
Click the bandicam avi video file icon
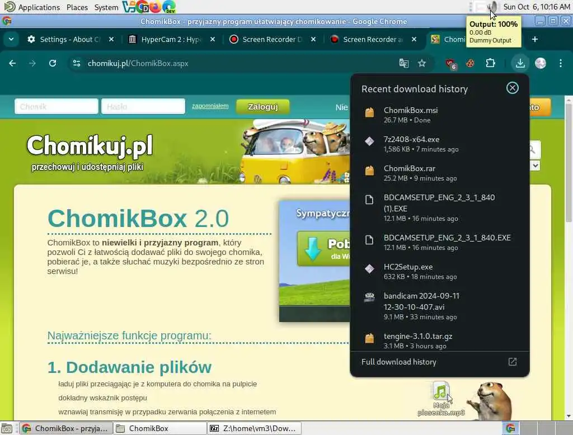coord(369,297)
